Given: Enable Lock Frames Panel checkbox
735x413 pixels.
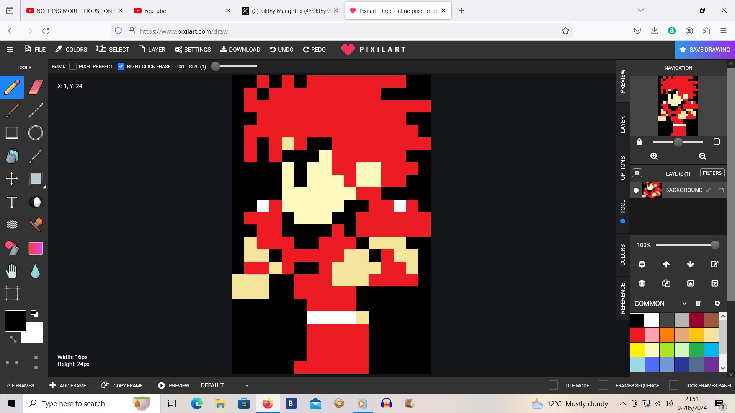Looking at the screenshot, I should click(x=673, y=385).
